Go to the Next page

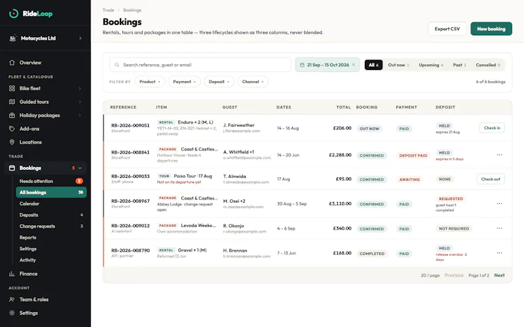[x=499, y=275]
